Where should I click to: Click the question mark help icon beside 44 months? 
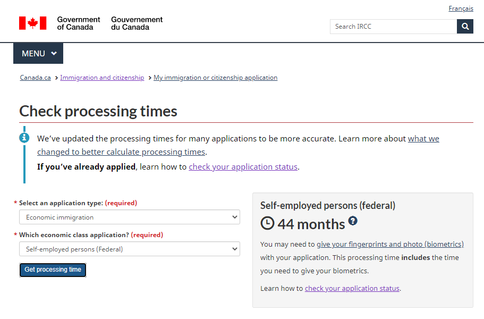coord(353,221)
